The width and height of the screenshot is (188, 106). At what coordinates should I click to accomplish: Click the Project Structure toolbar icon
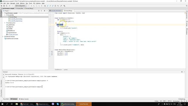pyautogui.click(x=64, y=6)
